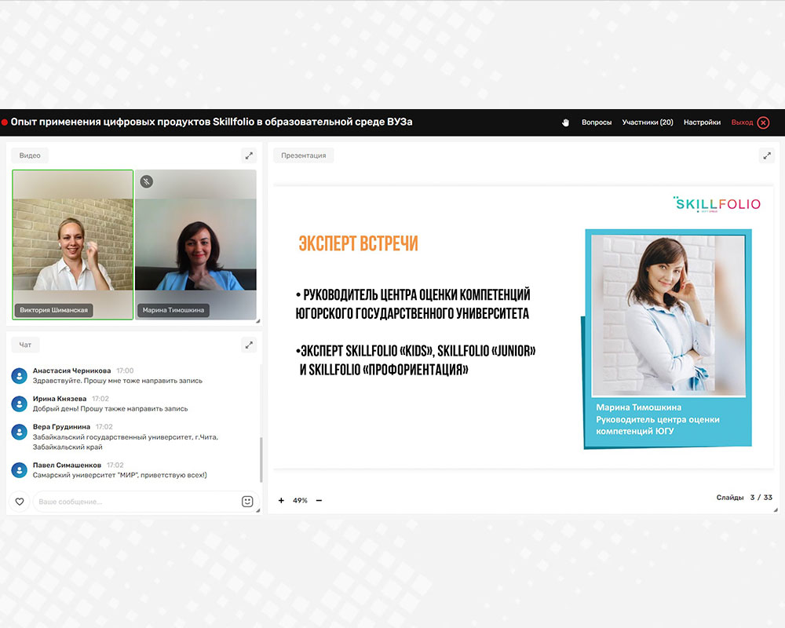The height and width of the screenshot is (628, 785).
Task: Click Павел Симашенков's avatar in chat
Action: pyautogui.click(x=19, y=470)
